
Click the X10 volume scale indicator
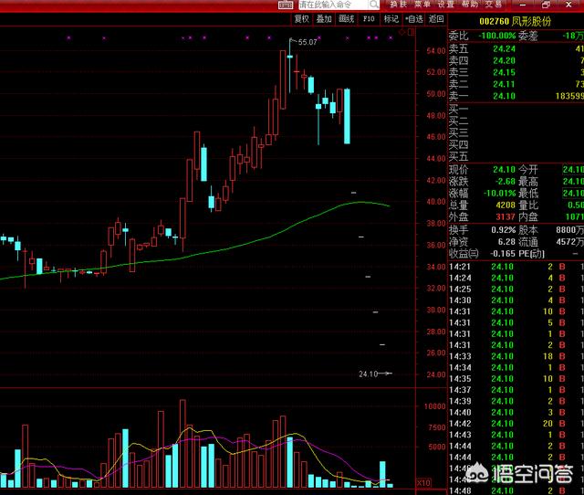(x=422, y=481)
